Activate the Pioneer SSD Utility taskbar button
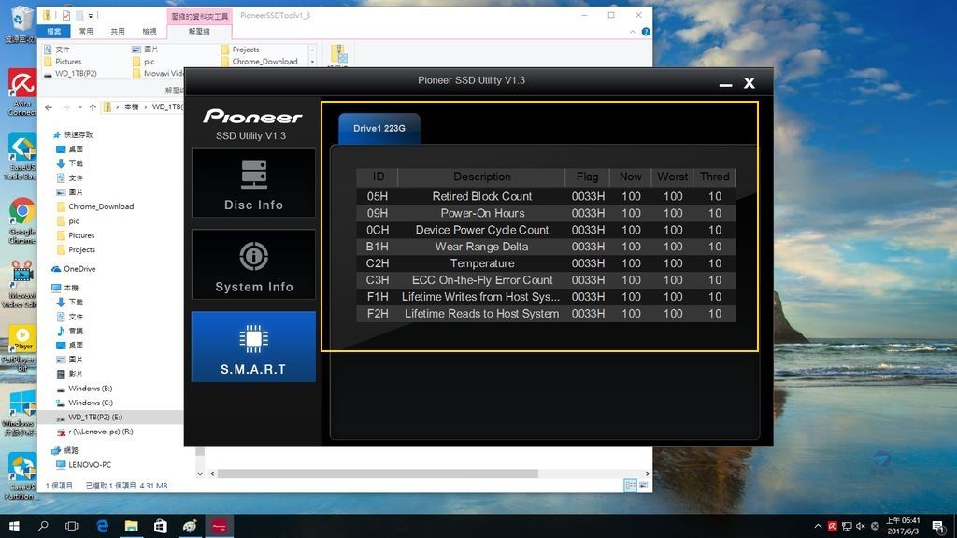Image resolution: width=957 pixels, height=538 pixels. click(219, 526)
